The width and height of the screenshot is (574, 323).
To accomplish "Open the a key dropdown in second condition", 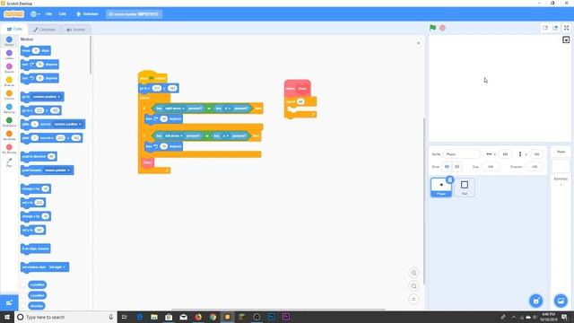I will 225,135.
